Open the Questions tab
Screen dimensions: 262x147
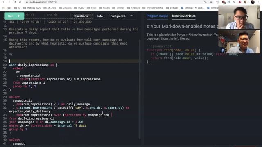pyautogui.click(x=81, y=16)
